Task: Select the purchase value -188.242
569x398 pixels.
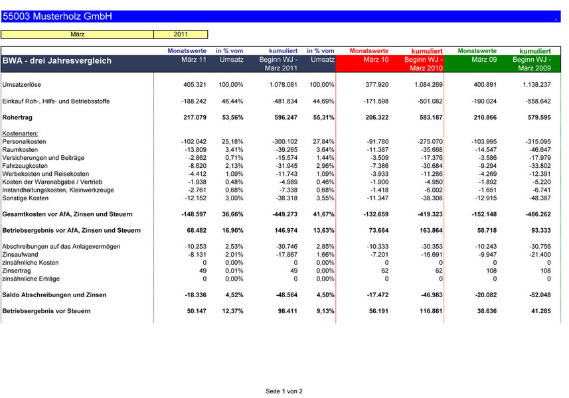Action: tap(194, 101)
